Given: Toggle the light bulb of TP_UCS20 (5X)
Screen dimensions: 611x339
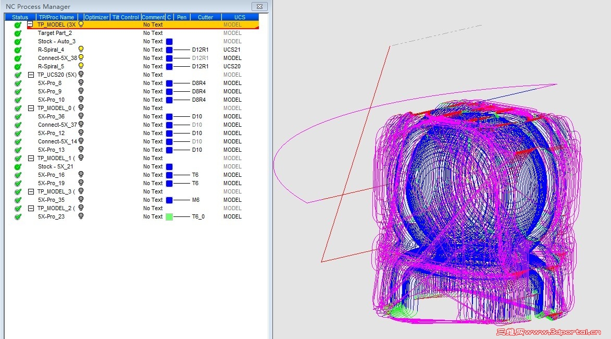Looking at the screenshot, I should point(81,74).
